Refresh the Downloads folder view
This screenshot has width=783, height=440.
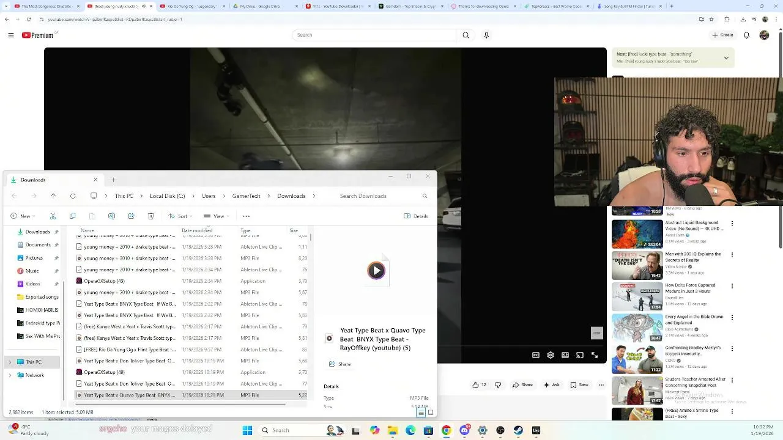click(x=73, y=196)
